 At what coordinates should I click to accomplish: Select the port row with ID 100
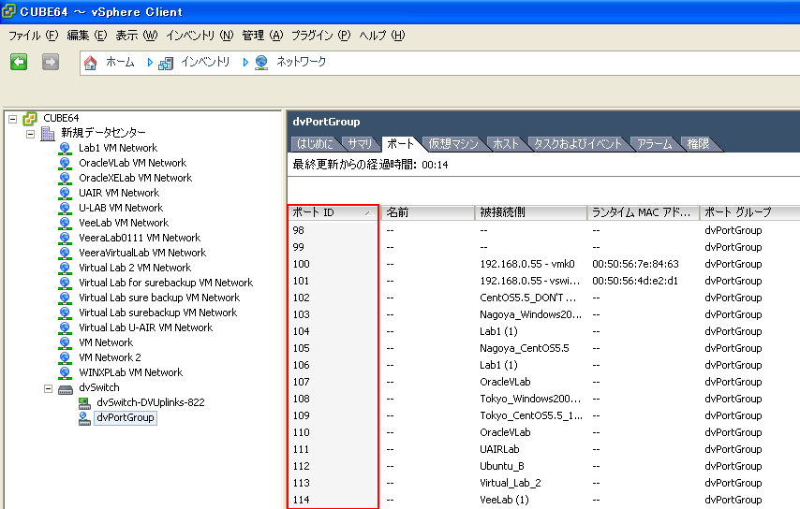pyautogui.click(x=544, y=264)
